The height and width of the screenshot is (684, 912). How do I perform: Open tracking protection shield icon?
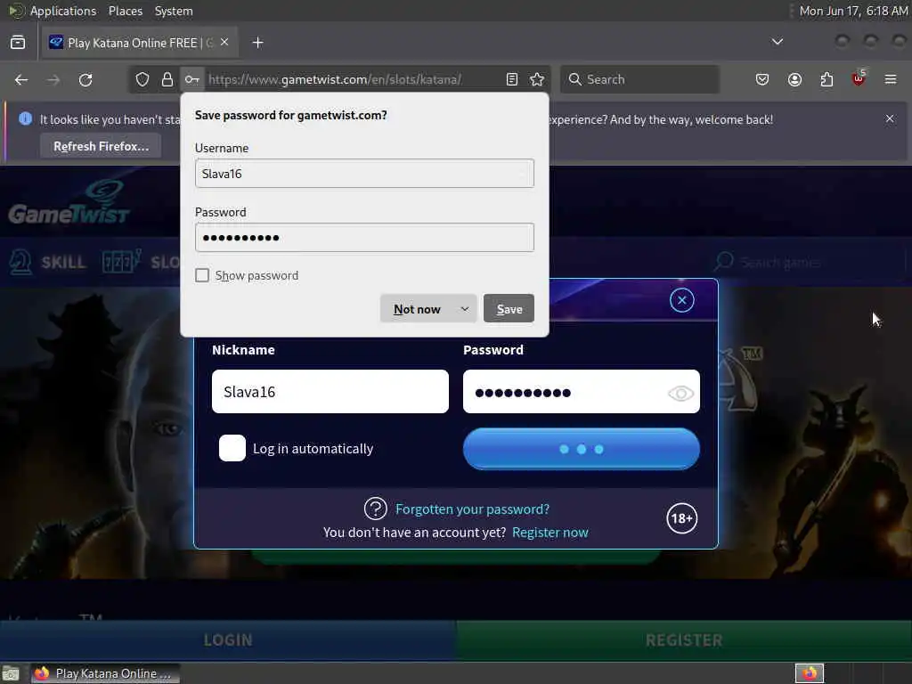click(x=142, y=79)
